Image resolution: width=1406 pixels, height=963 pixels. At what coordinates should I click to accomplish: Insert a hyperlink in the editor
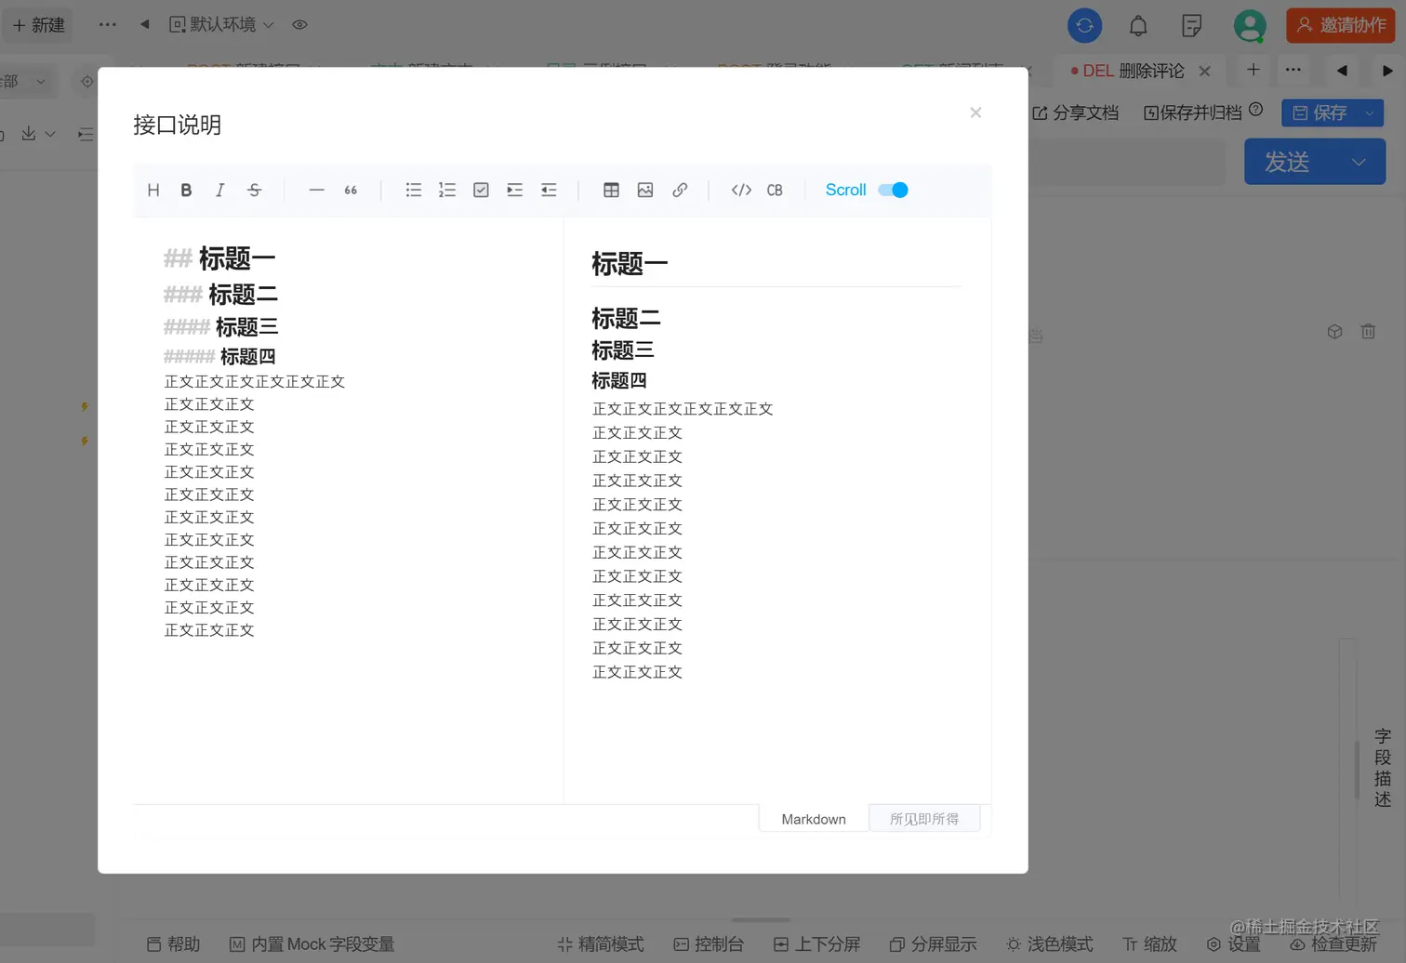click(x=680, y=190)
